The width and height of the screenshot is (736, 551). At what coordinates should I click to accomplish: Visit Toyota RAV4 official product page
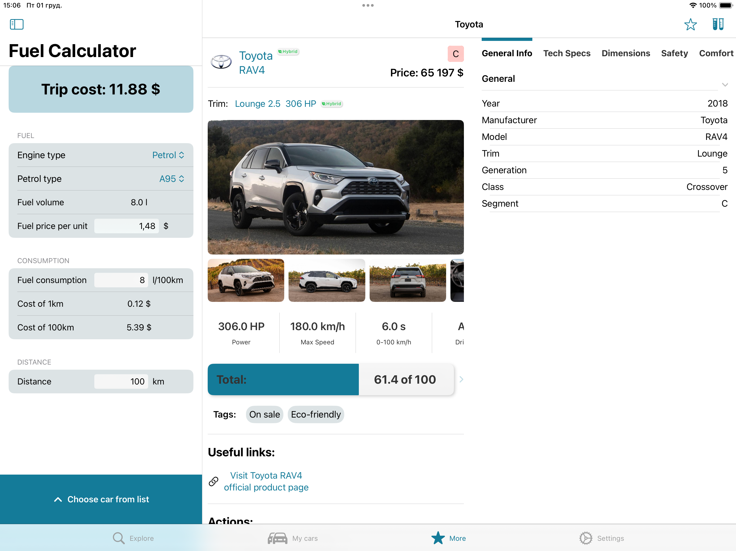[x=266, y=481]
